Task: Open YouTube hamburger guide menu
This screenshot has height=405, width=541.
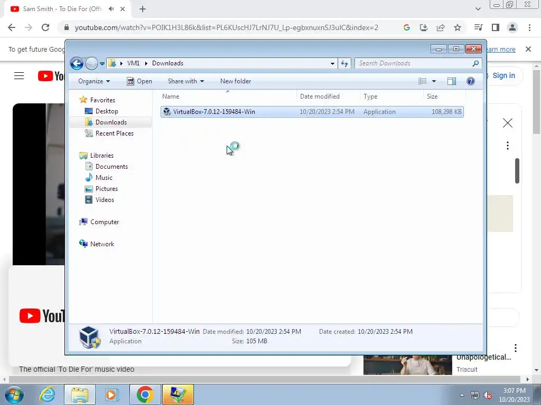Action: point(19,76)
